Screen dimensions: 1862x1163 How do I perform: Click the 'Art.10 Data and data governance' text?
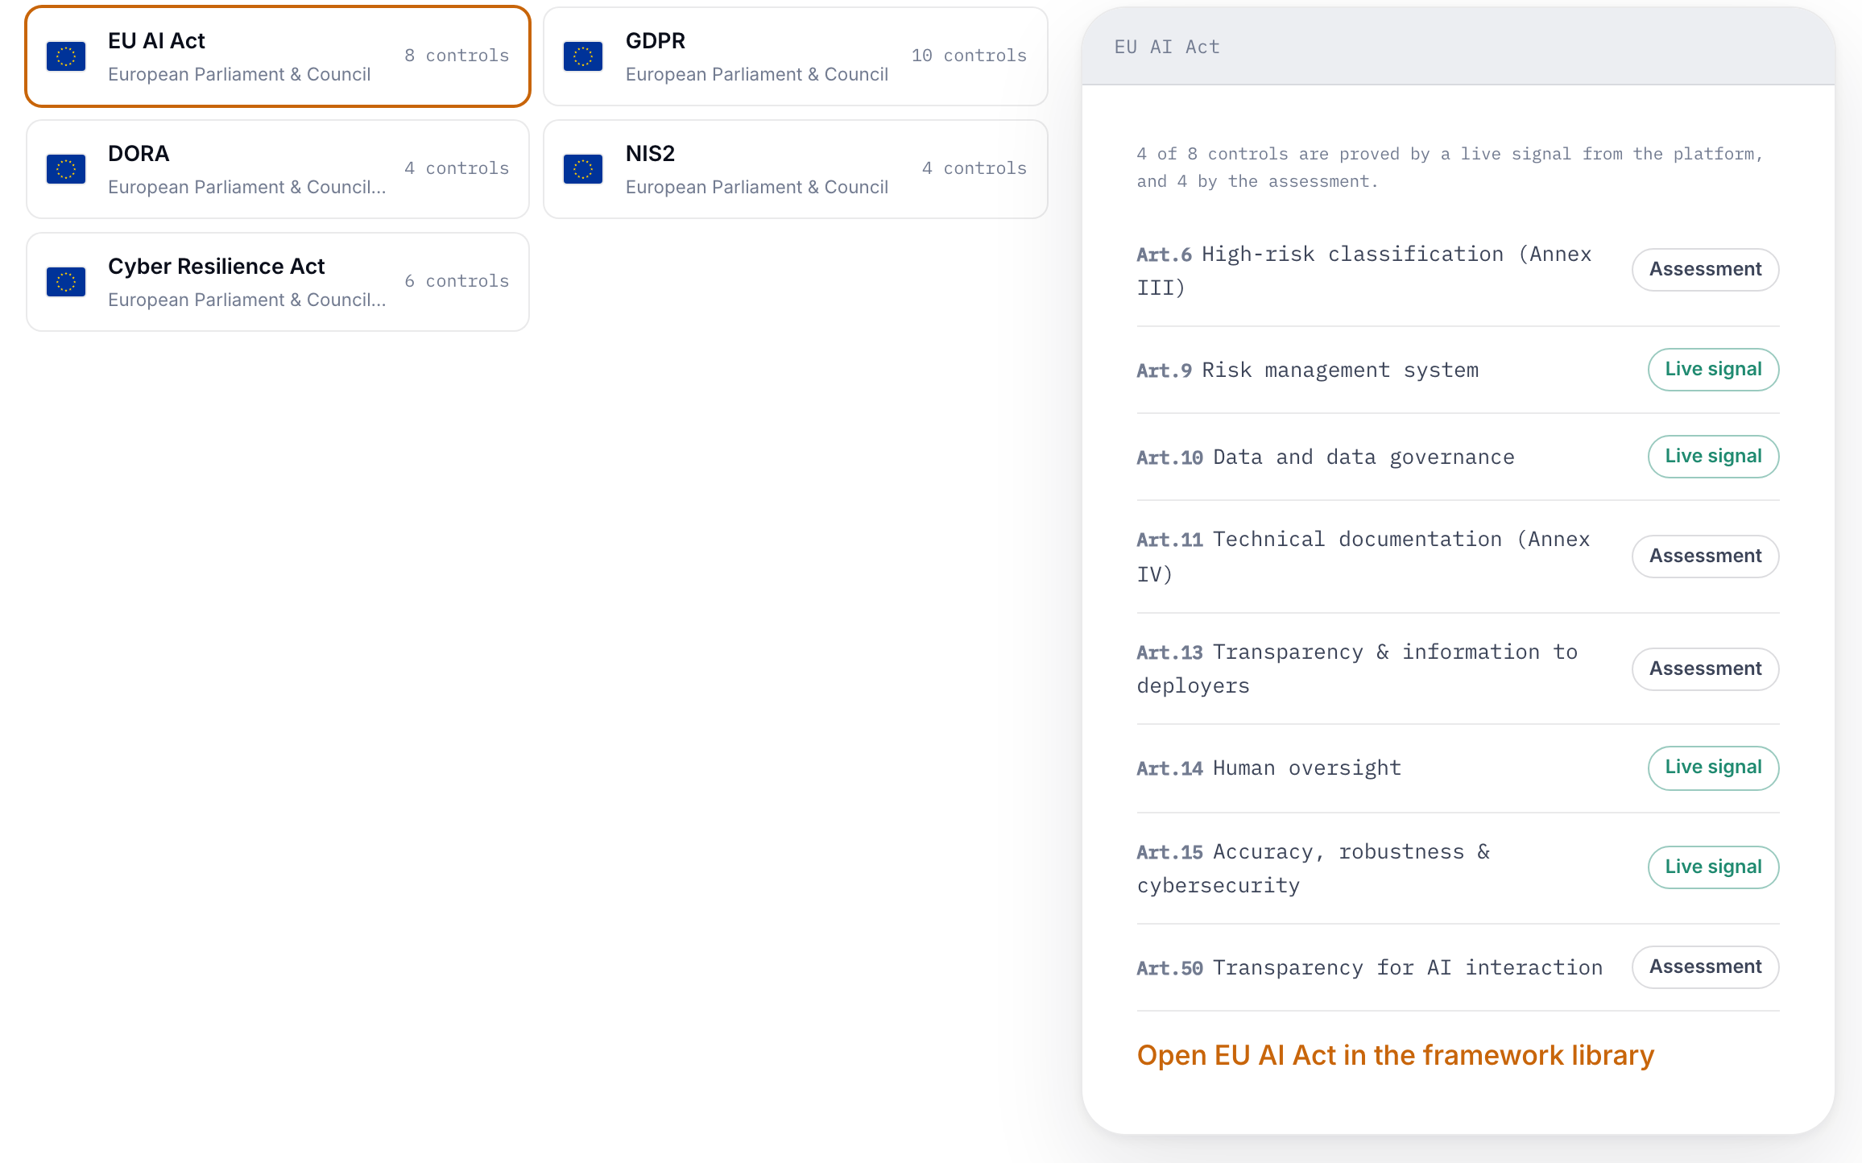click(1326, 457)
